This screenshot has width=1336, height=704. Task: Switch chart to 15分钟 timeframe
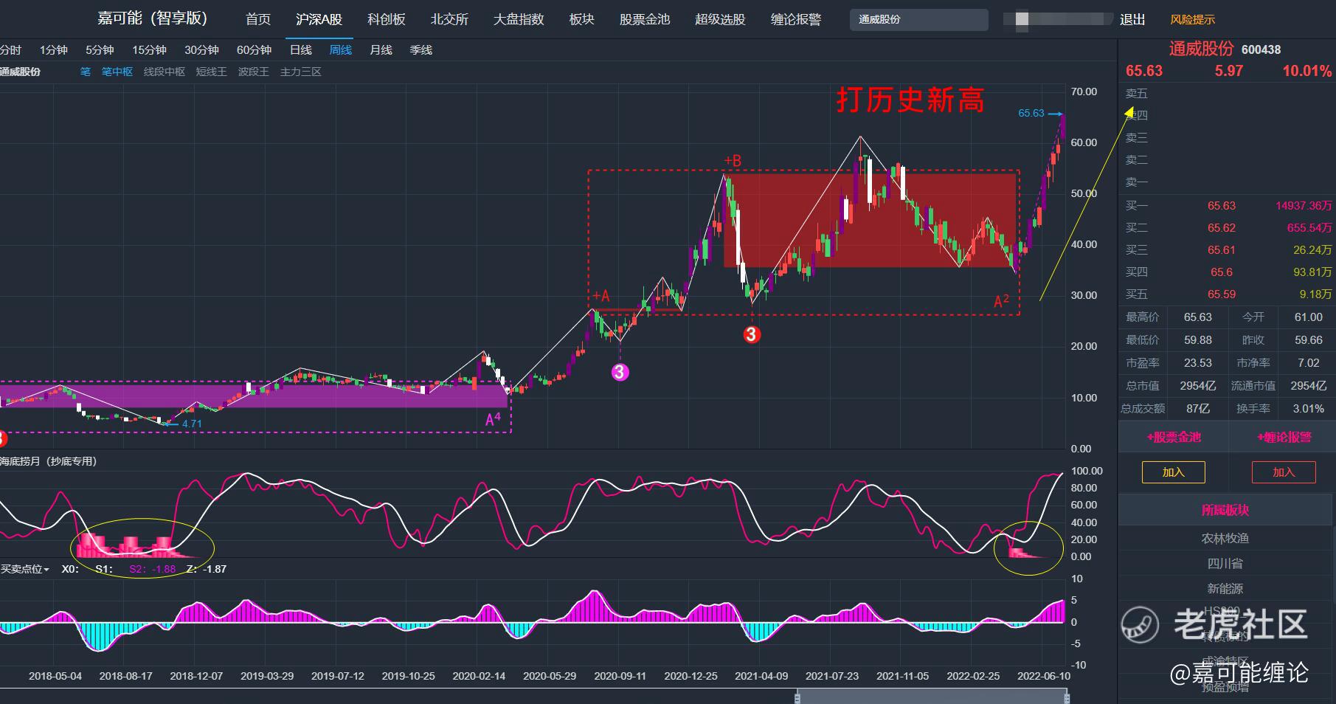pos(149,50)
